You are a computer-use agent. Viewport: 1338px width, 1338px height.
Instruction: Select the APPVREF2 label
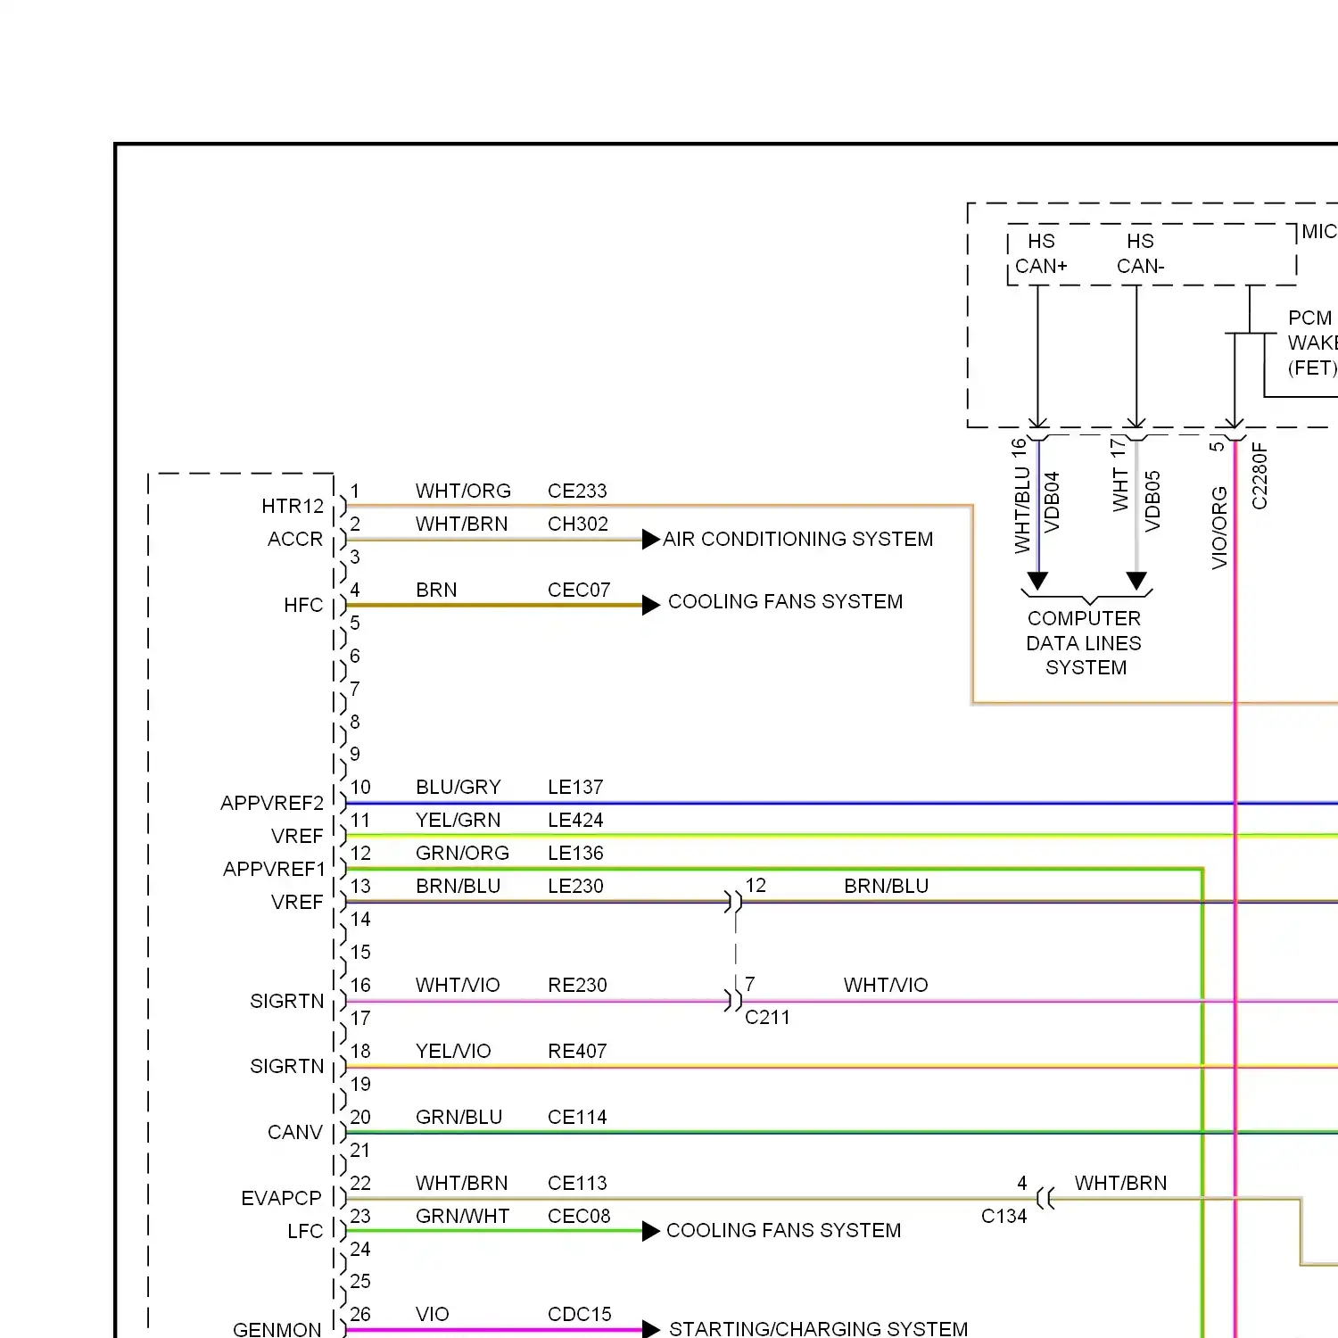click(x=272, y=804)
